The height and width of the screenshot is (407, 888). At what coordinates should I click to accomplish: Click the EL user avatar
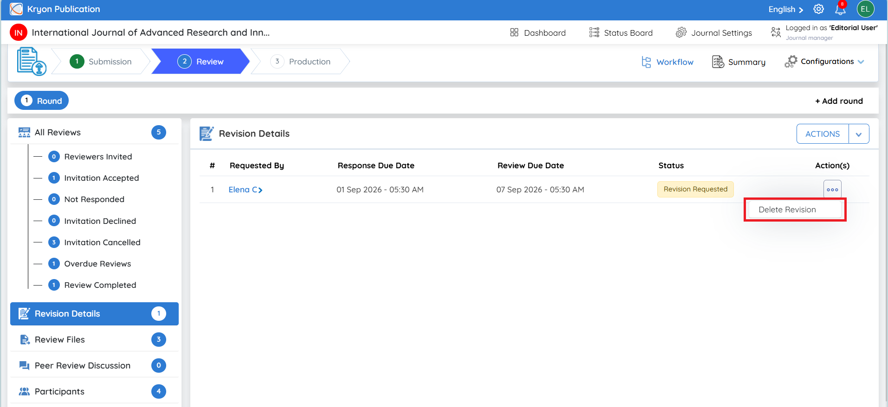tap(866, 9)
